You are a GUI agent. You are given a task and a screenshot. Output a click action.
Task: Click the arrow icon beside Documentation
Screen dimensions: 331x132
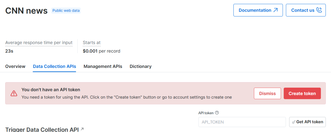point(275,10)
